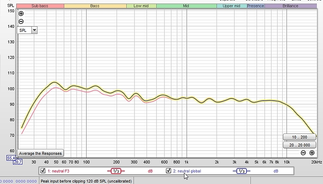Click the Bass frequency band label
This screenshot has width=323, height=184.
pos(95,6)
